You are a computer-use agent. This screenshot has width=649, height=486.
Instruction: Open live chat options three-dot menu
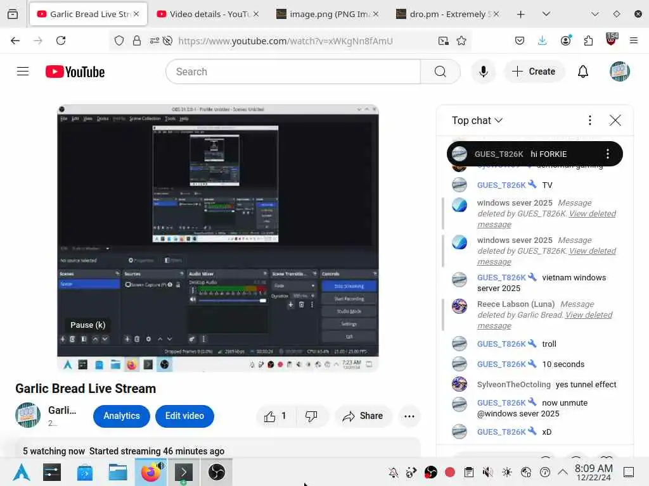(590, 120)
